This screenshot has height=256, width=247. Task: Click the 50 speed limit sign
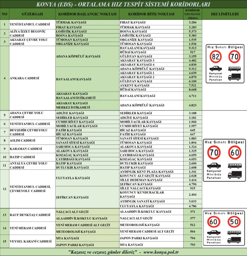tap(235, 222)
